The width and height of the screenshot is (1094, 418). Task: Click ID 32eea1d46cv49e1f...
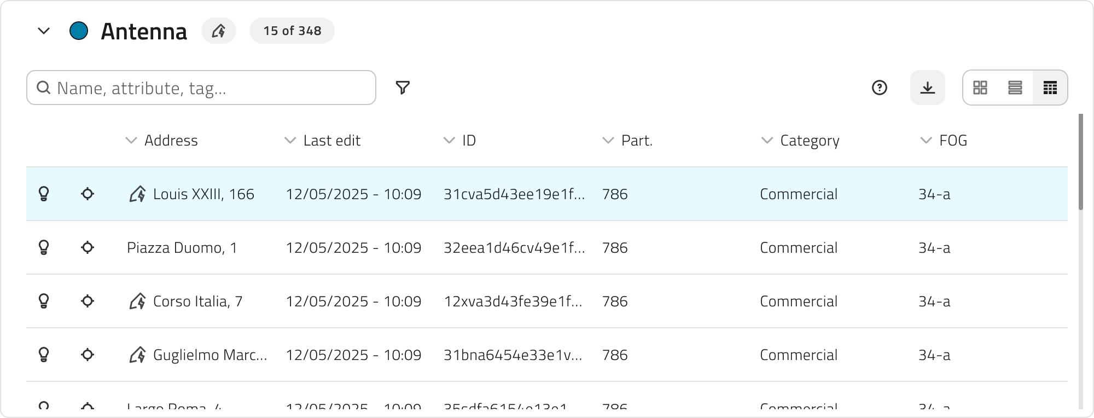coord(514,248)
